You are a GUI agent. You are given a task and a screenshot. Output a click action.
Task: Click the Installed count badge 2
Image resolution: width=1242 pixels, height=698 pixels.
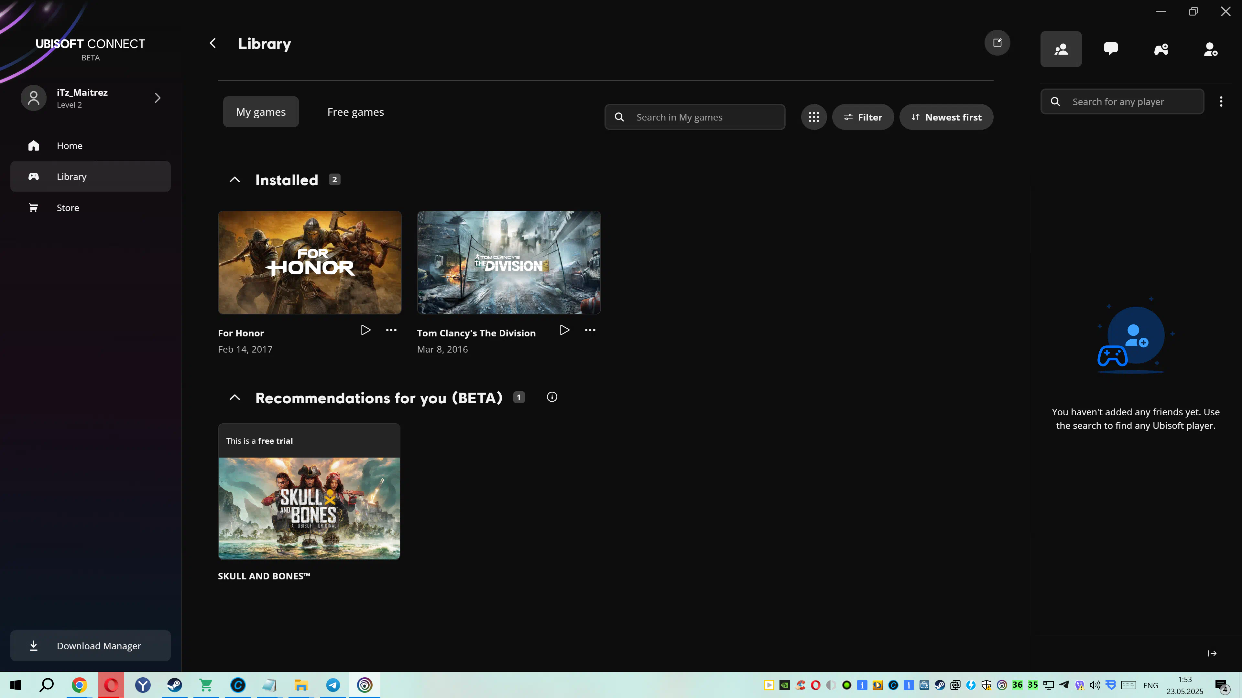click(335, 180)
